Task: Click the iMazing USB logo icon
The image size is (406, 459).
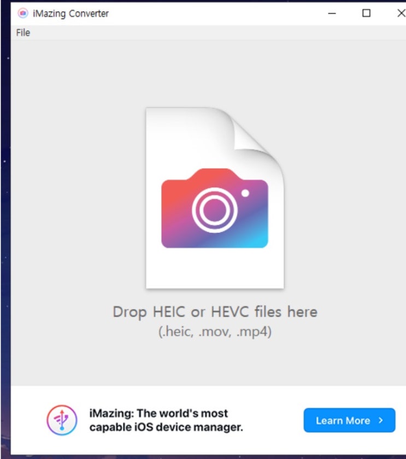Action: point(62,420)
